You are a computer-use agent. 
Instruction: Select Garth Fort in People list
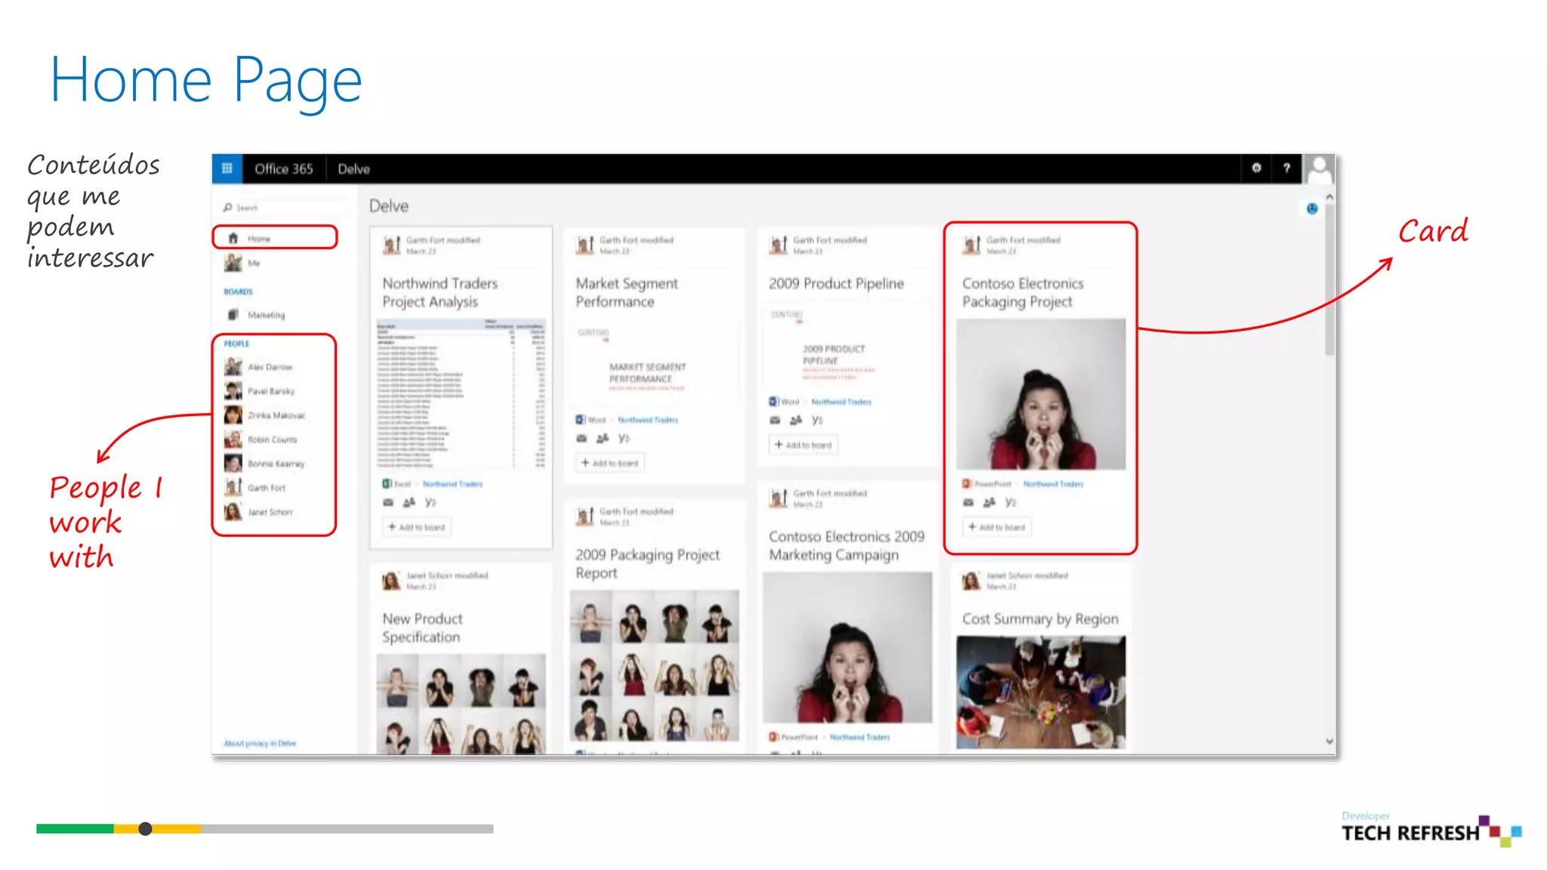267,488
